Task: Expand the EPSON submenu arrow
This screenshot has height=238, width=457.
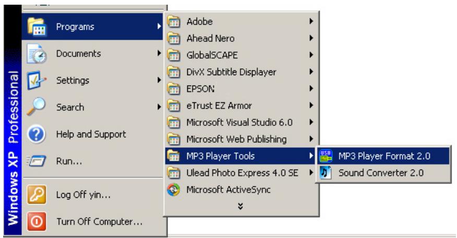Action: pos(311,88)
